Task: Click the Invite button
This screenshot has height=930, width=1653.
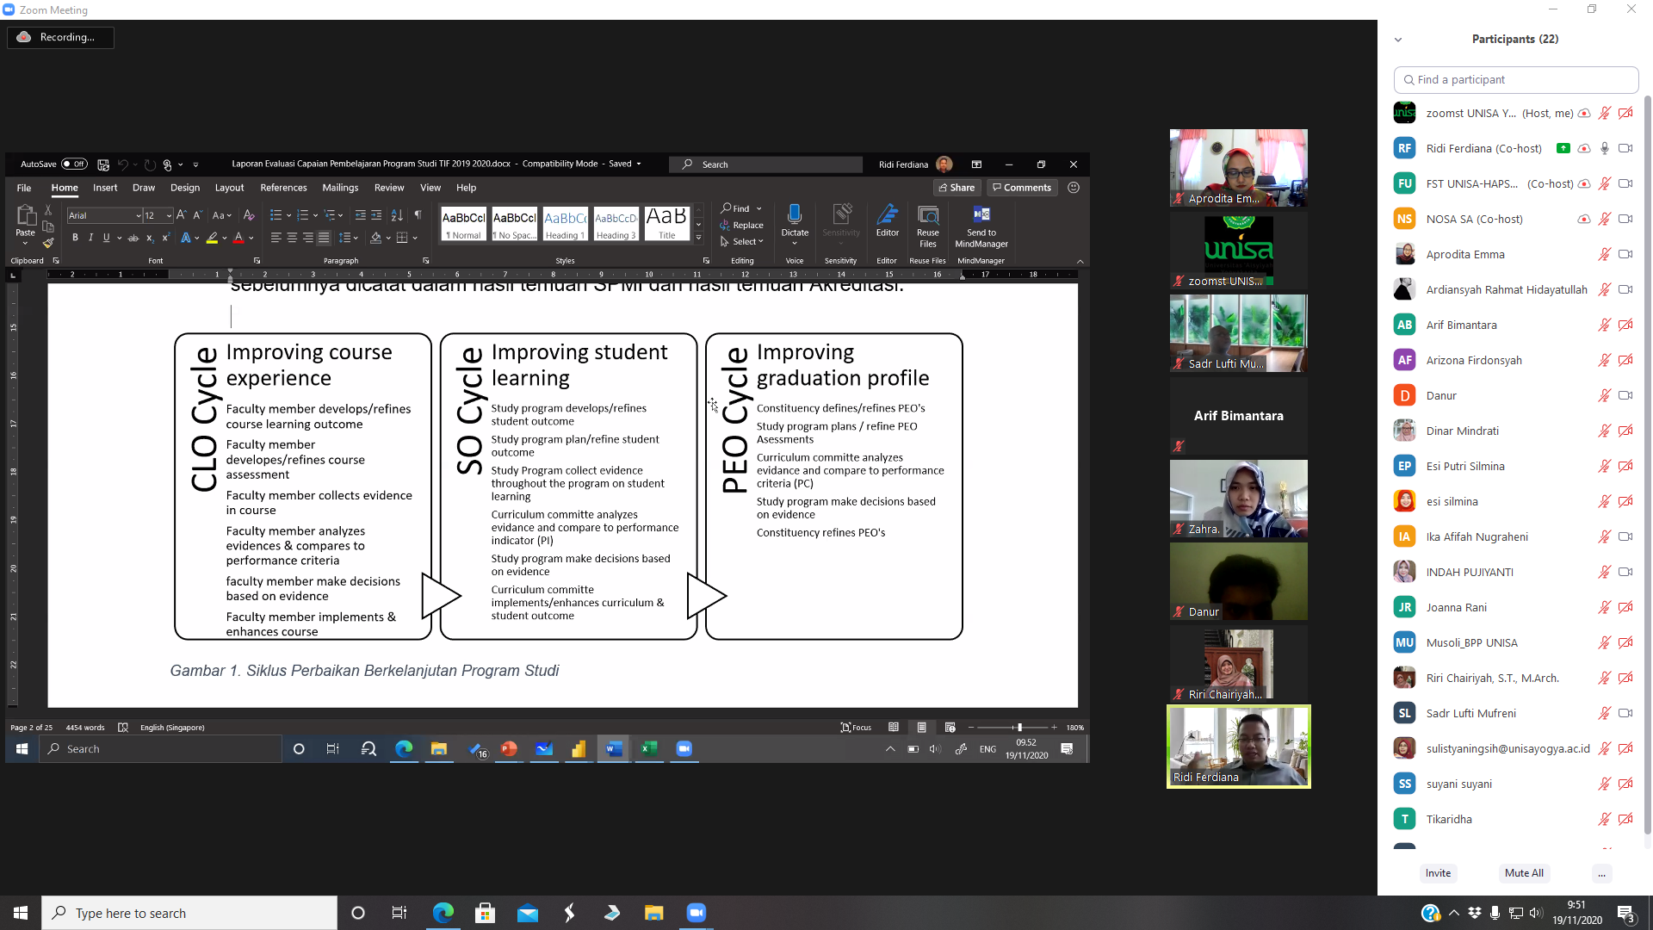Action: coord(1438,873)
